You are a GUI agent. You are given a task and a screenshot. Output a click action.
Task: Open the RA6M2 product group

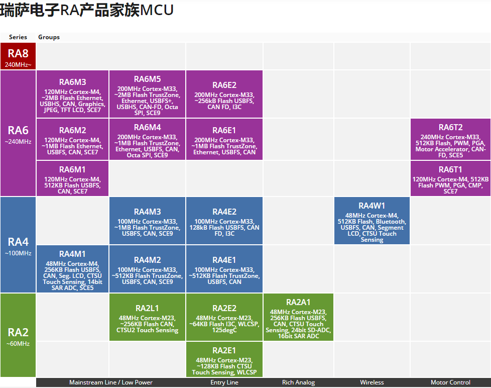[x=73, y=139]
